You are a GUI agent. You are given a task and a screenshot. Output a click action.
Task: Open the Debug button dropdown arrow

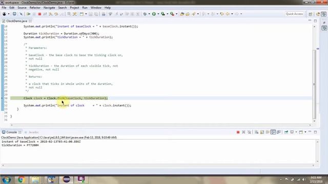coord(149,14)
